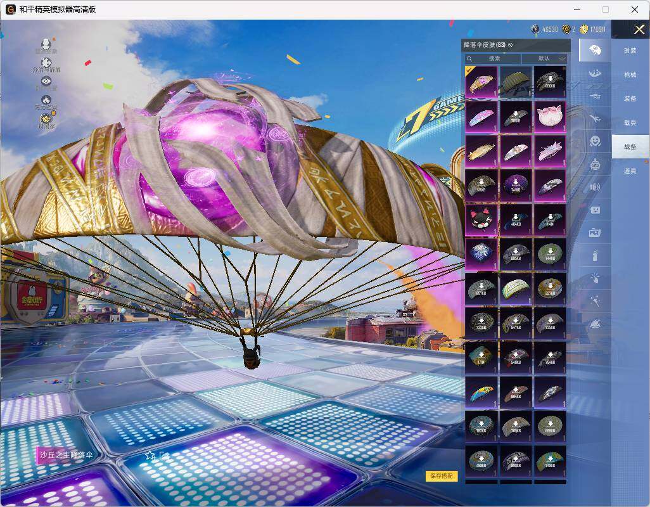Image resolution: width=650 pixels, height=507 pixels.
Task: Open the robot companion category icon
Action: coord(595,164)
